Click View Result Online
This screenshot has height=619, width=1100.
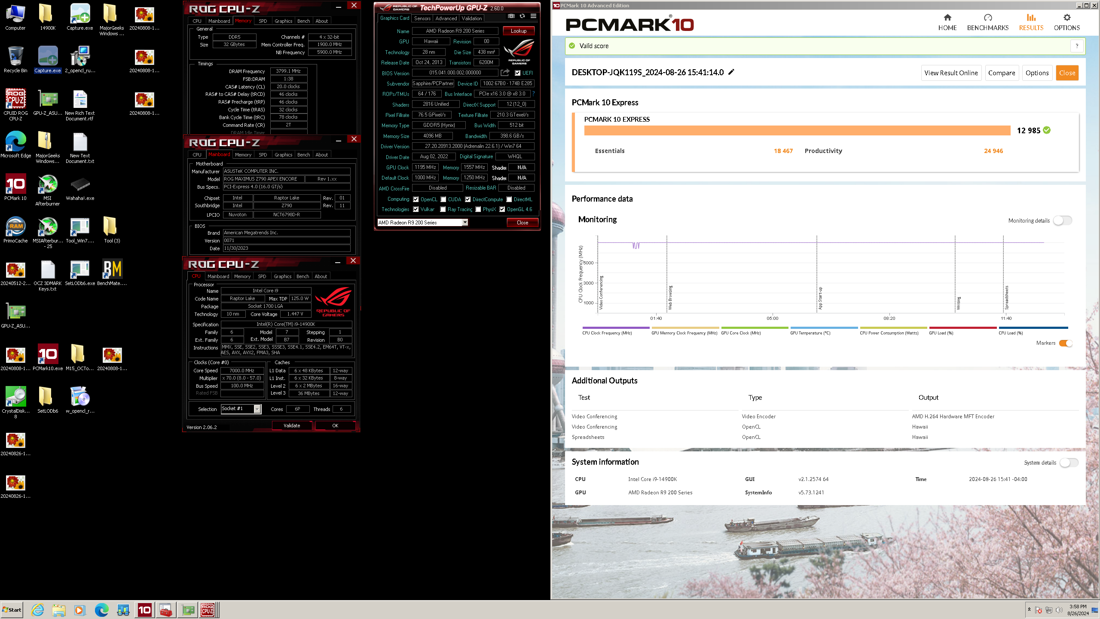click(x=951, y=73)
